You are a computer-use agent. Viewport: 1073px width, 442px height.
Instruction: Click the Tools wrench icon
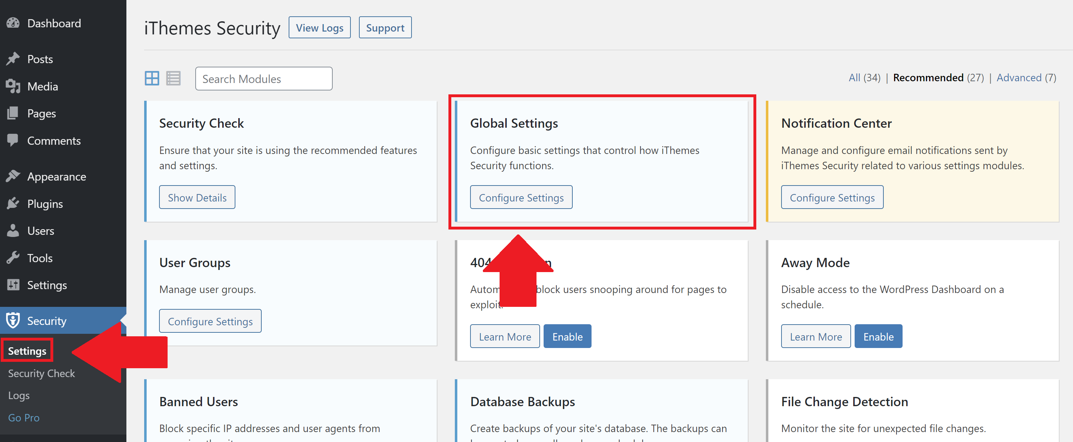click(x=13, y=258)
